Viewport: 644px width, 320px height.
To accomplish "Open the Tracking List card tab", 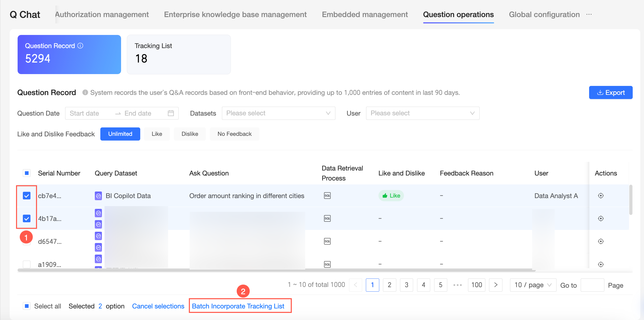I will [179, 54].
